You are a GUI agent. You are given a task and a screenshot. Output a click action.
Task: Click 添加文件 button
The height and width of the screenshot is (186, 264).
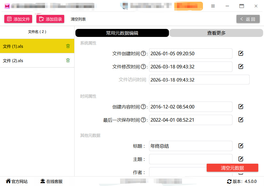point(18,19)
